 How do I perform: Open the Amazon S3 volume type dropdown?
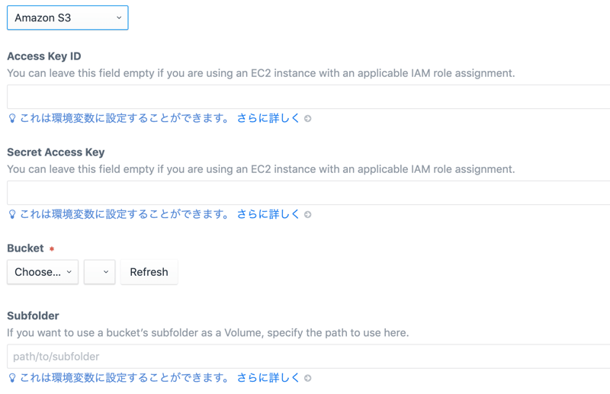67,18
